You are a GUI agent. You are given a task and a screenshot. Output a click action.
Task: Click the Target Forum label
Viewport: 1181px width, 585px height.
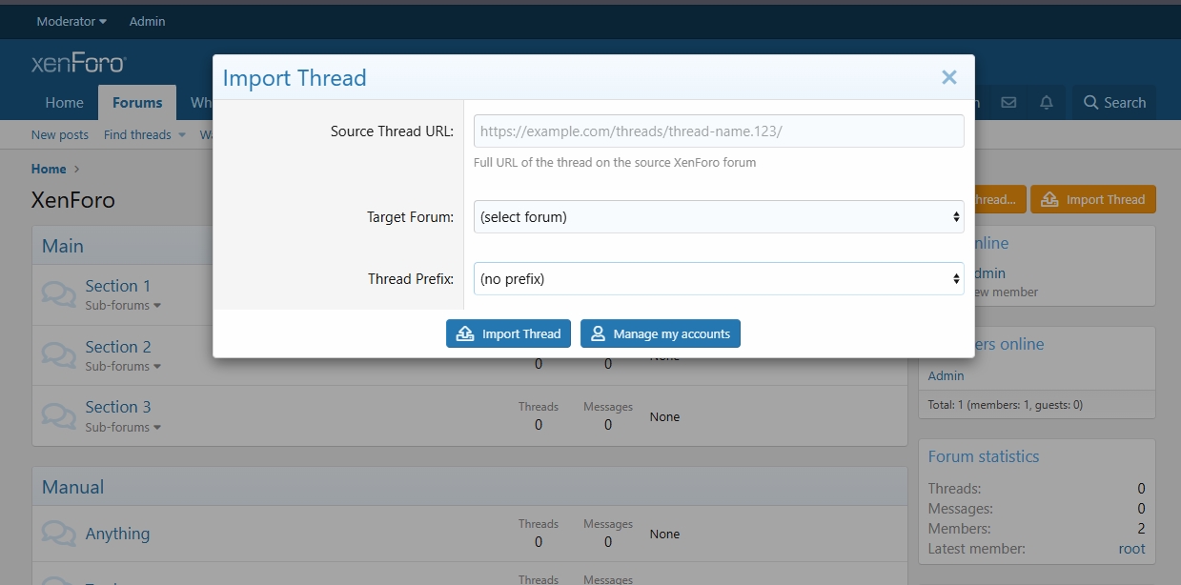pyautogui.click(x=410, y=217)
